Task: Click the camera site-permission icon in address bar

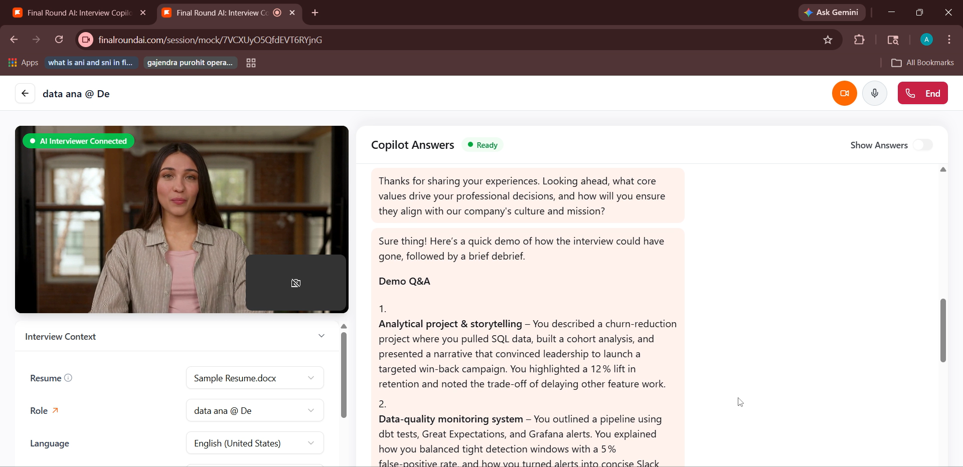Action: (x=86, y=40)
